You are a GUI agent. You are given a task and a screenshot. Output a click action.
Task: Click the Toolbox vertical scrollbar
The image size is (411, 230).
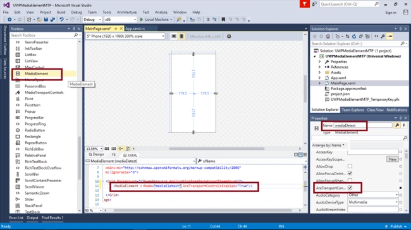point(80,158)
